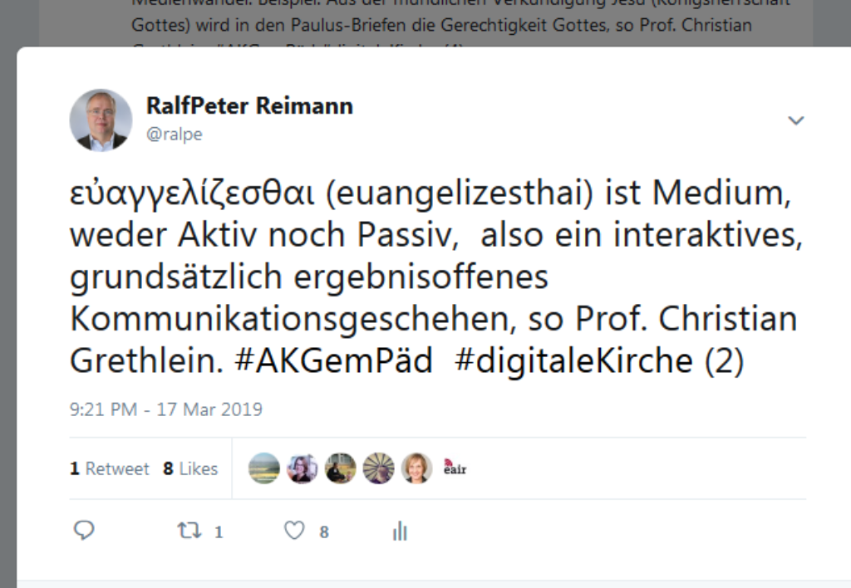Viewport: 851px width, 588px height.
Task: Click the 'eair' logo liker avatar
Action: (x=455, y=468)
